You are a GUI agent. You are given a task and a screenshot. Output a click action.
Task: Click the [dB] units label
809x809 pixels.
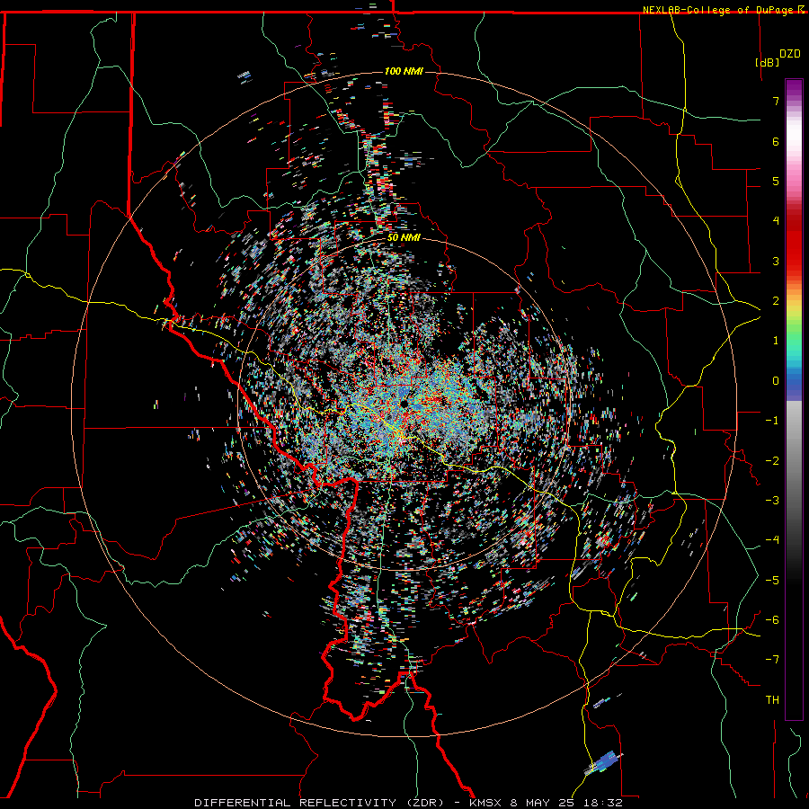[x=768, y=62]
